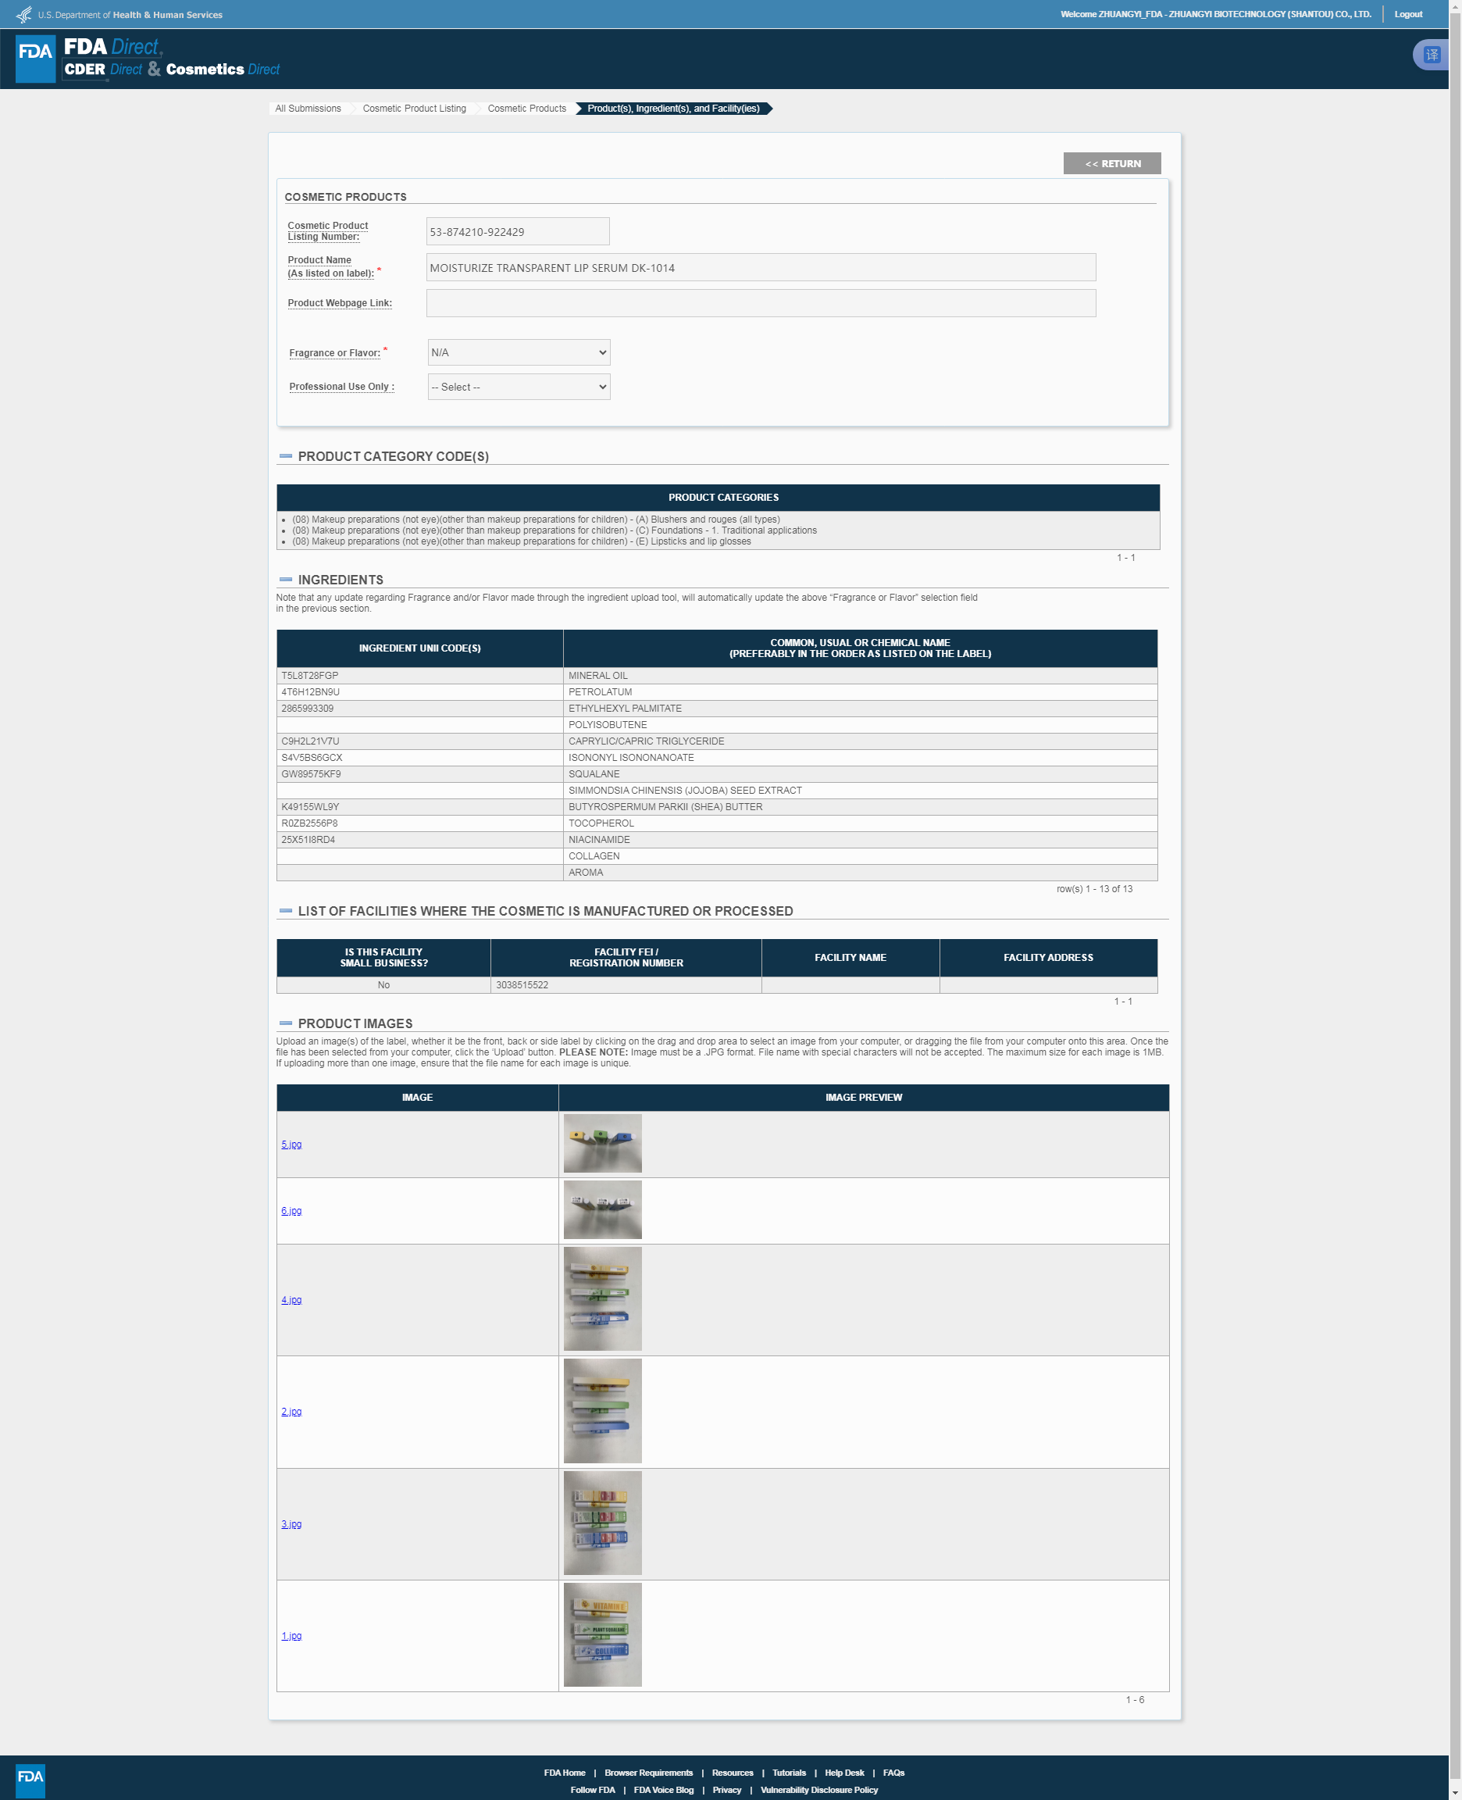This screenshot has height=1800, width=1462.
Task: Click the << RETURN button
Action: pos(1112,163)
